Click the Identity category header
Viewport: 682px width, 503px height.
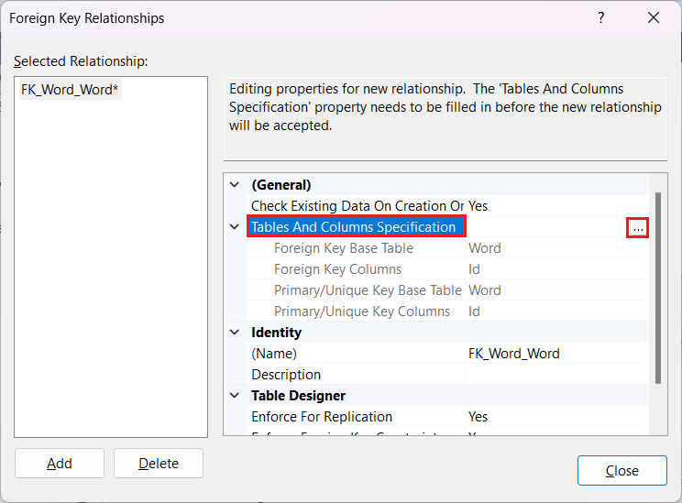[276, 333]
